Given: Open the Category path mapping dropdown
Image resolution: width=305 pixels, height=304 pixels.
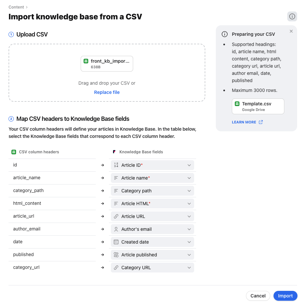Looking at the screenshot, I should pyautogui.click(x=189, y=191).
